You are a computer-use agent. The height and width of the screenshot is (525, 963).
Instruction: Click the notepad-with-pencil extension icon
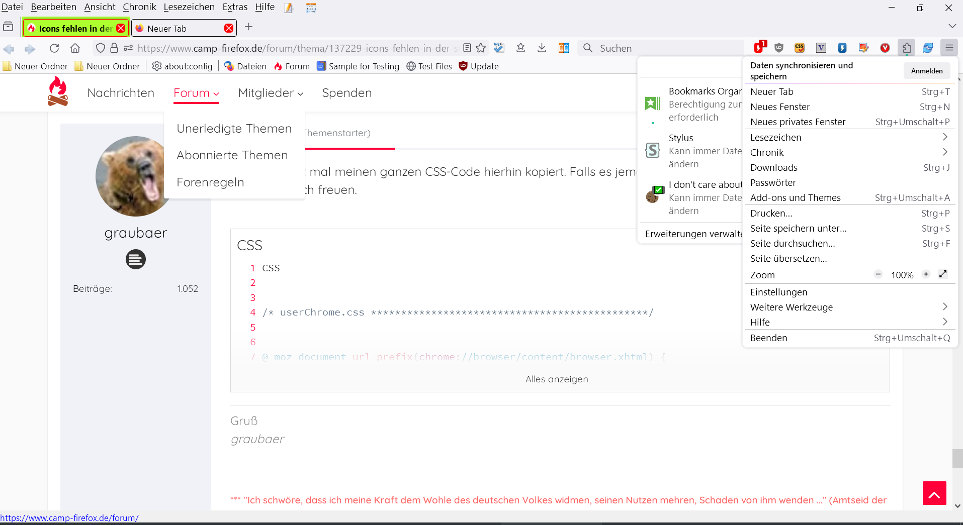click(x=864, y=48)
